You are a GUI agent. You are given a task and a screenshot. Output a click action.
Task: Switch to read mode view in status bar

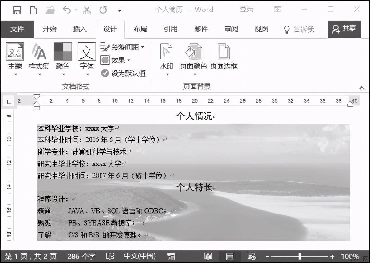click(208, 256)
